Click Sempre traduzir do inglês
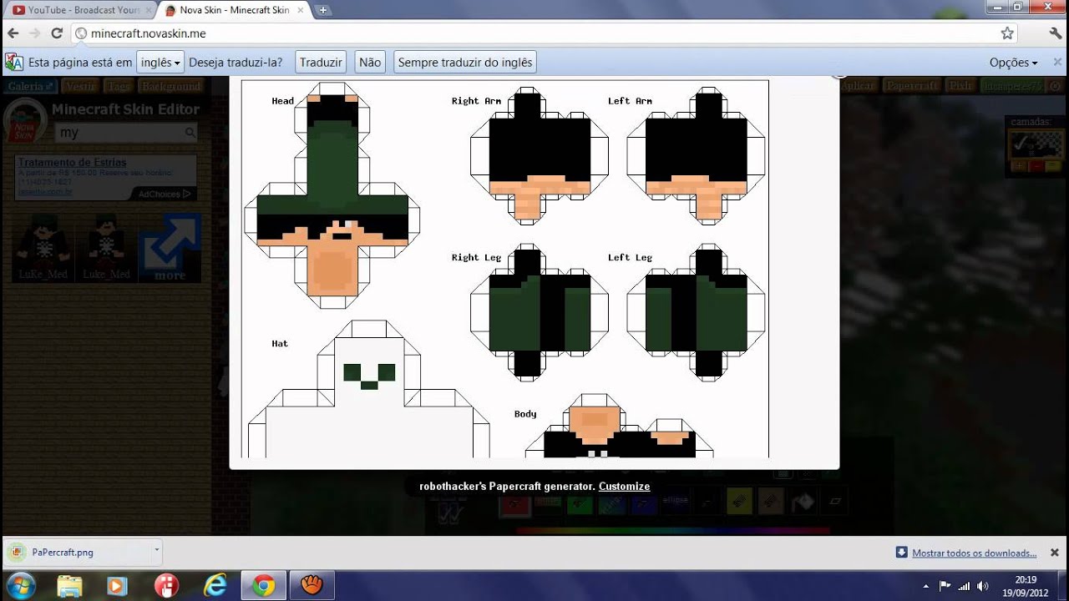The image size is (1069, 601). [464, 63]
